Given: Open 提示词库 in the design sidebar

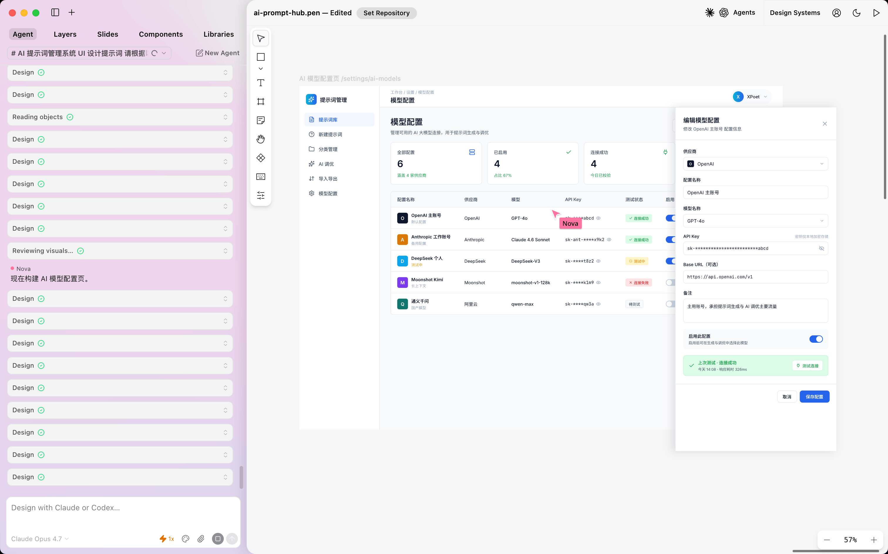Looking at the screenshot, I should coord(339,120).
